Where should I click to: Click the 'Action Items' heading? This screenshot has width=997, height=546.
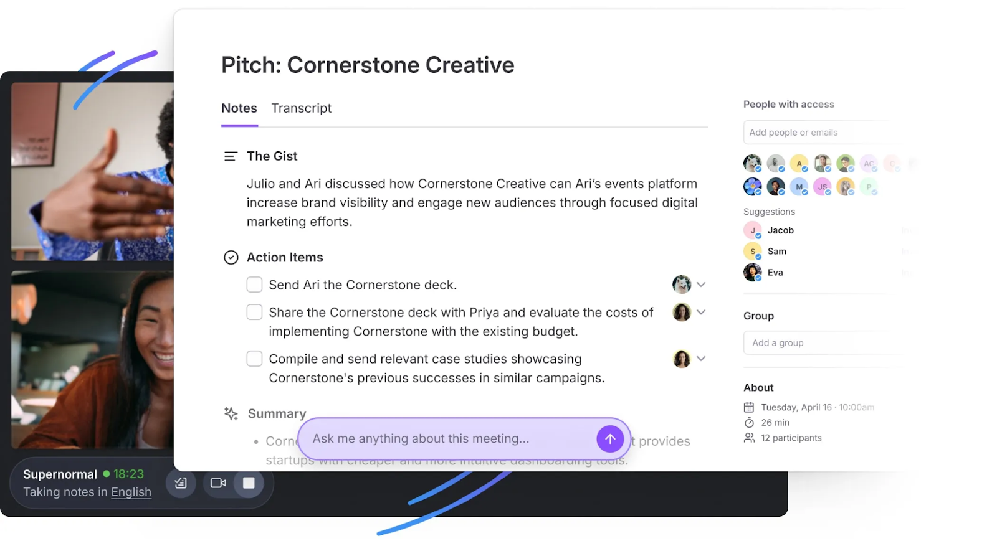click(285, 258)
